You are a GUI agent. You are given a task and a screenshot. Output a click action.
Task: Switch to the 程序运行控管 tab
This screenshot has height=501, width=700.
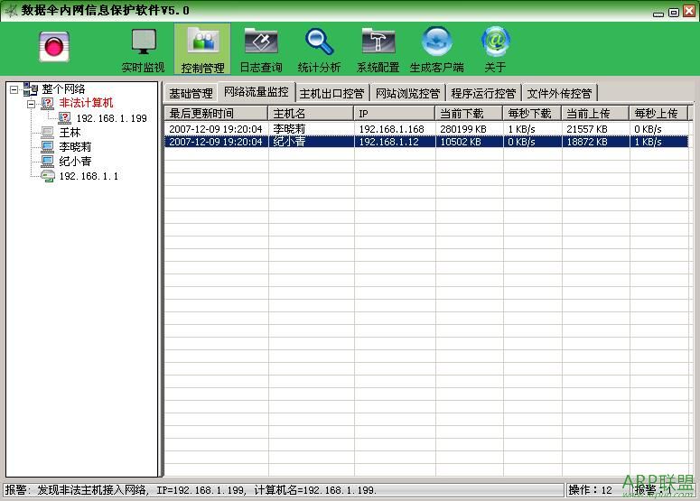pos(483,93)
